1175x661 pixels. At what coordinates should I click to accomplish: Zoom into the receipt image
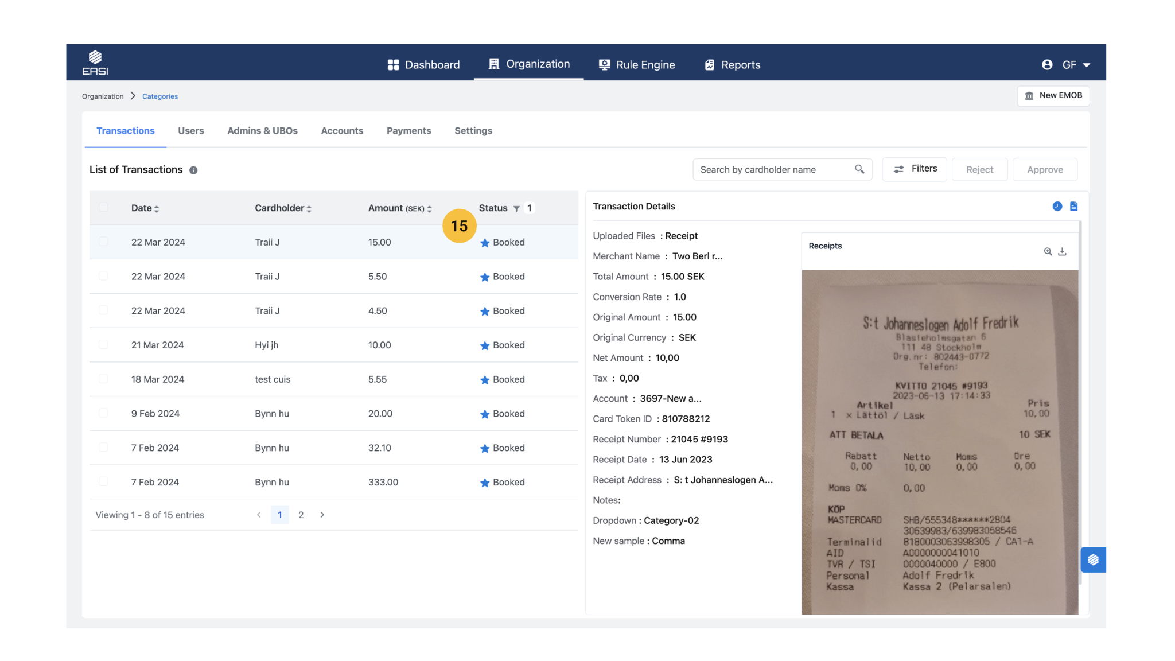[1048, 252]
